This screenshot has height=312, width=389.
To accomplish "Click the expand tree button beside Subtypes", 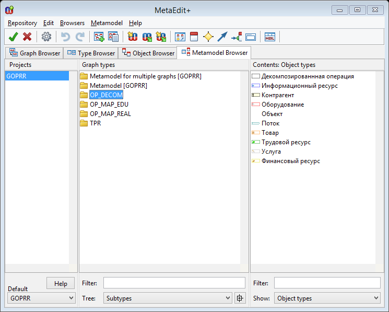I will click(240, 298).
